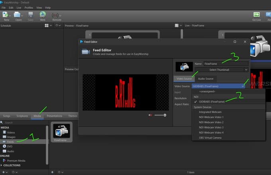Open the File menu

click(x=4, y=8)
